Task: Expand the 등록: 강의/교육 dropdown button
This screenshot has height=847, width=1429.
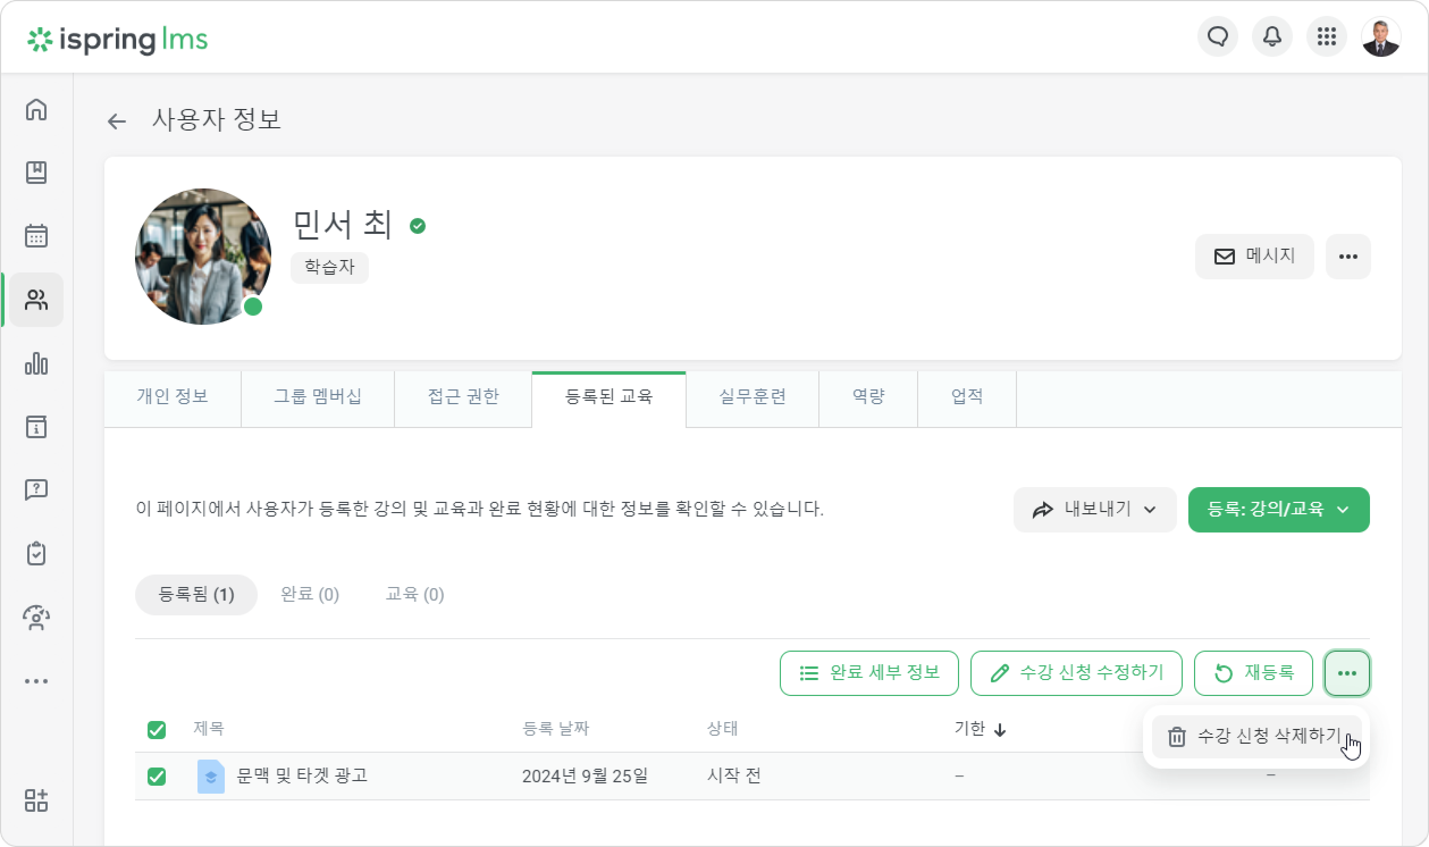Action: point(1279,510)
